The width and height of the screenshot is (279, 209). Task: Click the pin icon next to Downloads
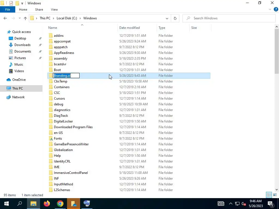40,45
